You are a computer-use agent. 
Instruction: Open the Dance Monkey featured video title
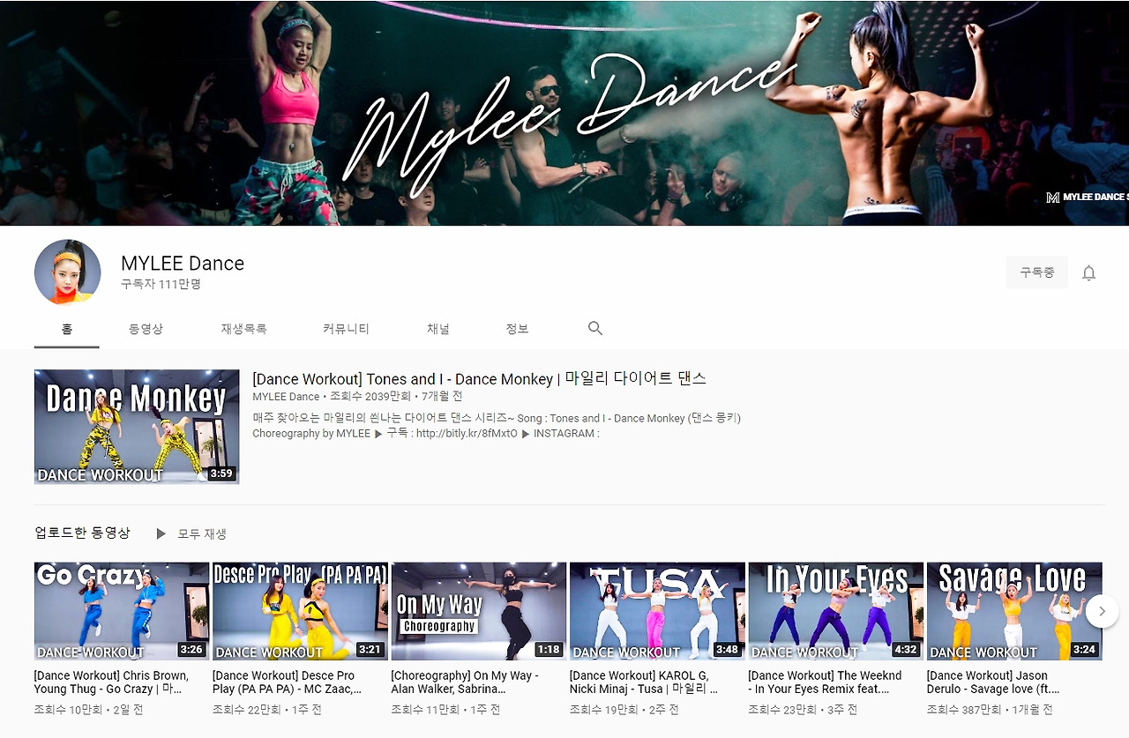click(479, 378)
